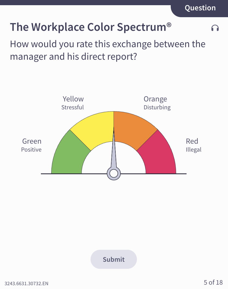This screenshot has height=289, width=228.
Task: Click the "Yellow" rating label
Action: 73,99
